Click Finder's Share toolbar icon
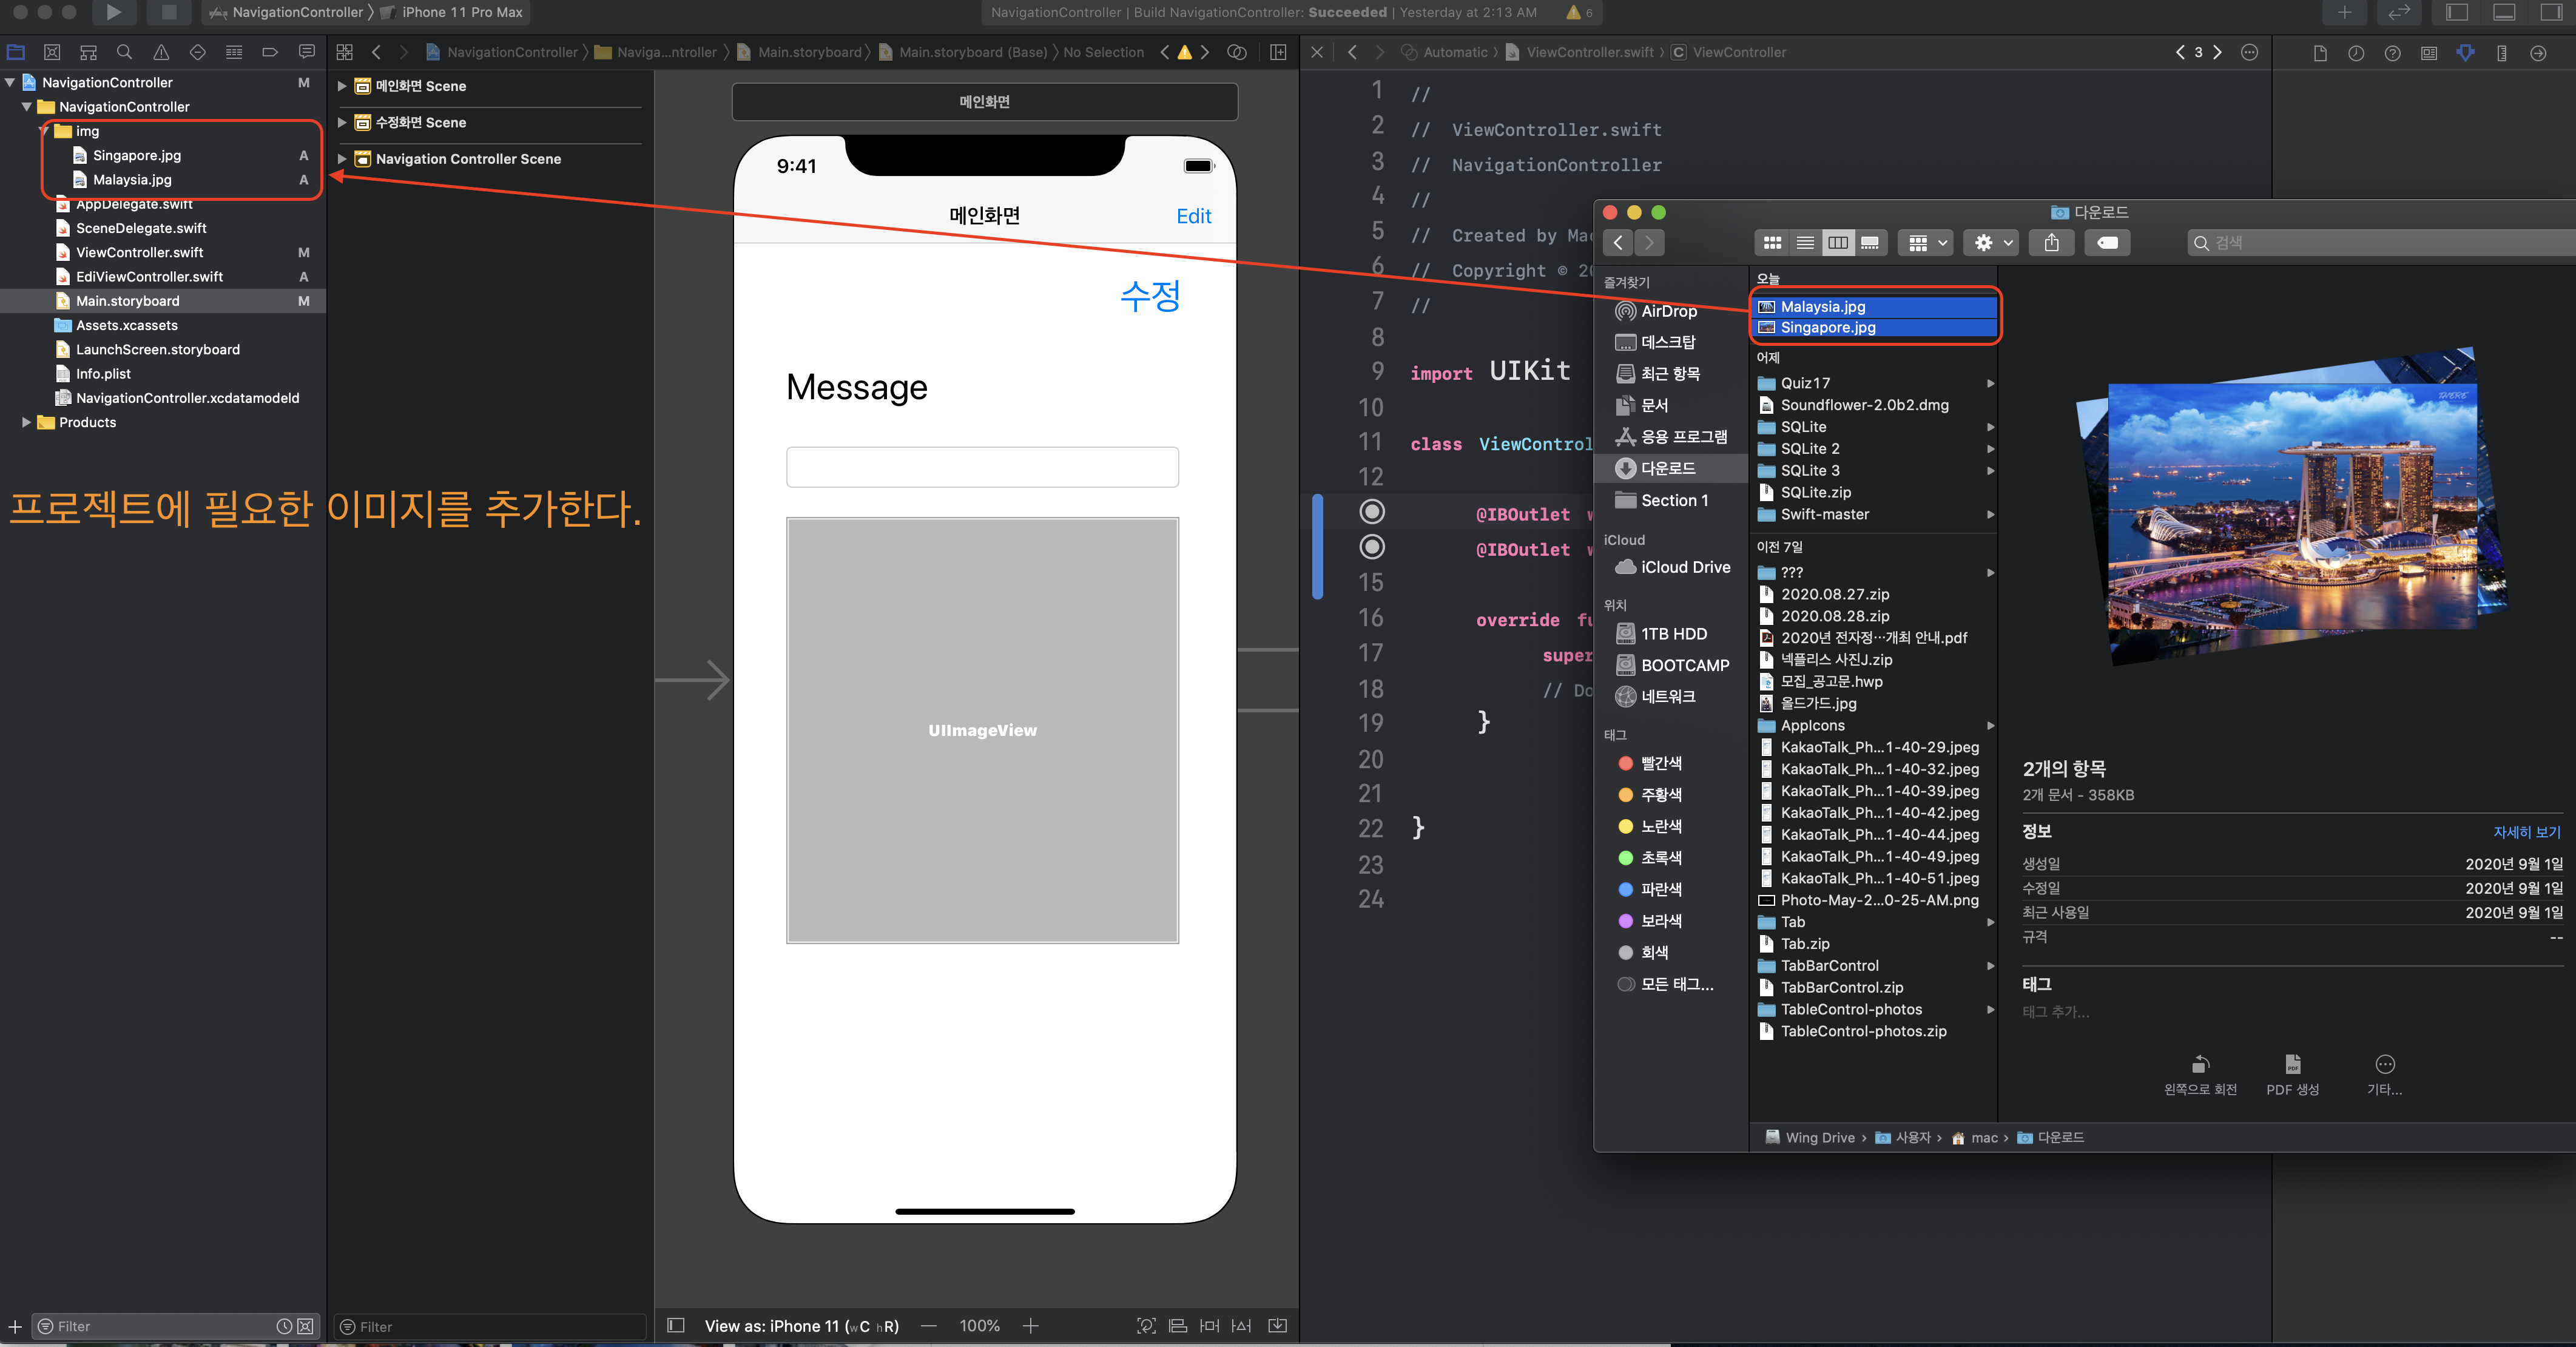The height and width of the screenshot is (1347, 2576). tap(2051, 243)
